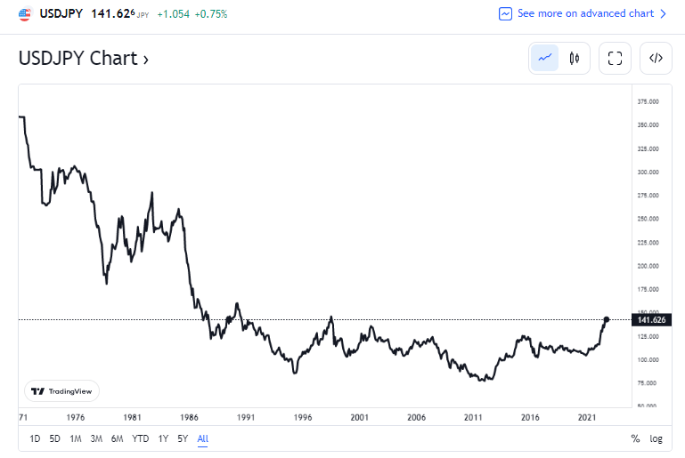Open the USDJPY Chart heading link
Image resolution: width=685 pixels, height=458 pixels.
(x=84, y=60)
